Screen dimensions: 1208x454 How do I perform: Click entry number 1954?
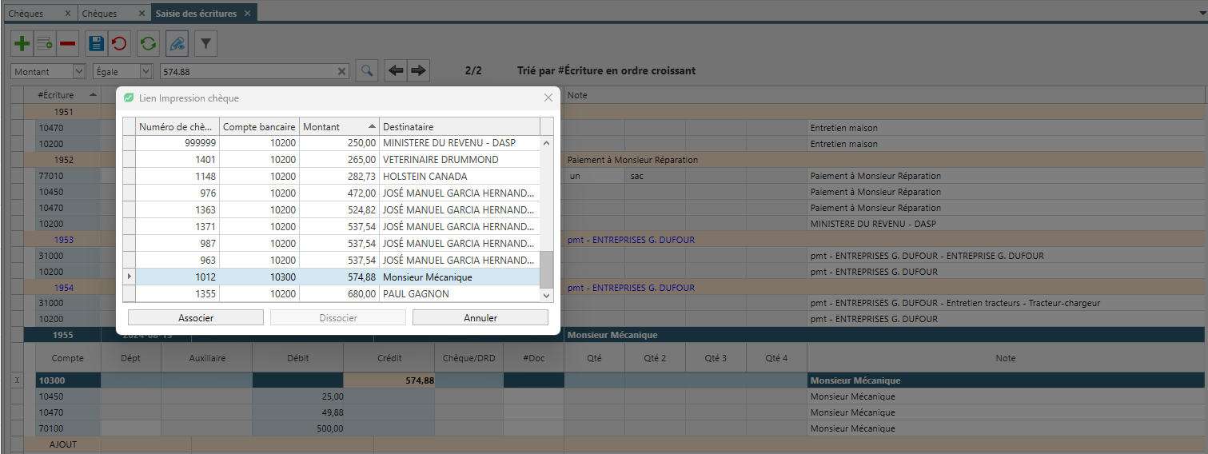tap(63, 287)
